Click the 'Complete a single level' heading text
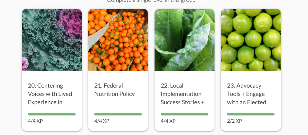 point(151,1)
